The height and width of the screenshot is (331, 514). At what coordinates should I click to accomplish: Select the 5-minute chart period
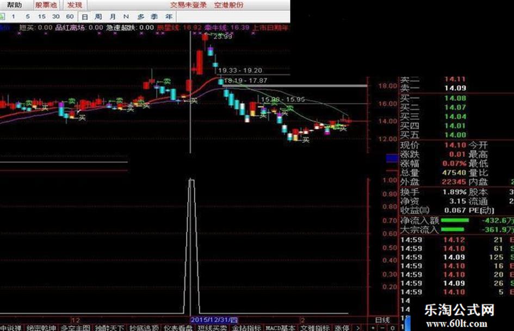coord(28,16)
